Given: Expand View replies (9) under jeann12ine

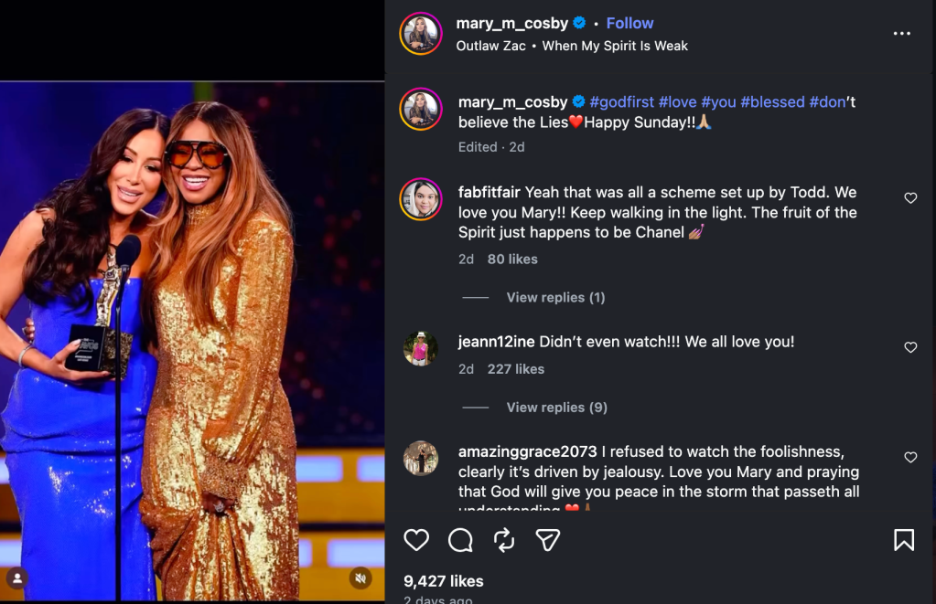Looking at the screenshot, I should click(556, 408).
